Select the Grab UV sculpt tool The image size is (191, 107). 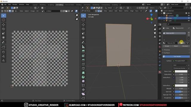coord(3,52)
